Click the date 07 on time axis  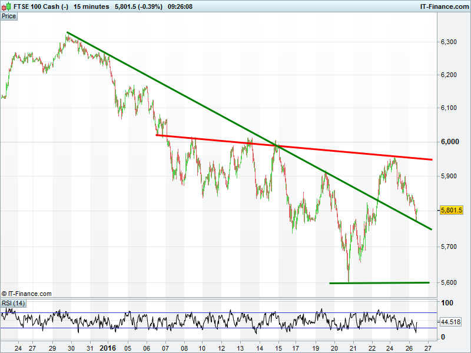(165, 348)
